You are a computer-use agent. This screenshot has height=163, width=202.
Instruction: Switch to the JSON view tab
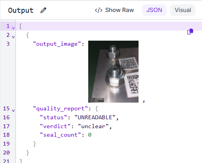154,10
